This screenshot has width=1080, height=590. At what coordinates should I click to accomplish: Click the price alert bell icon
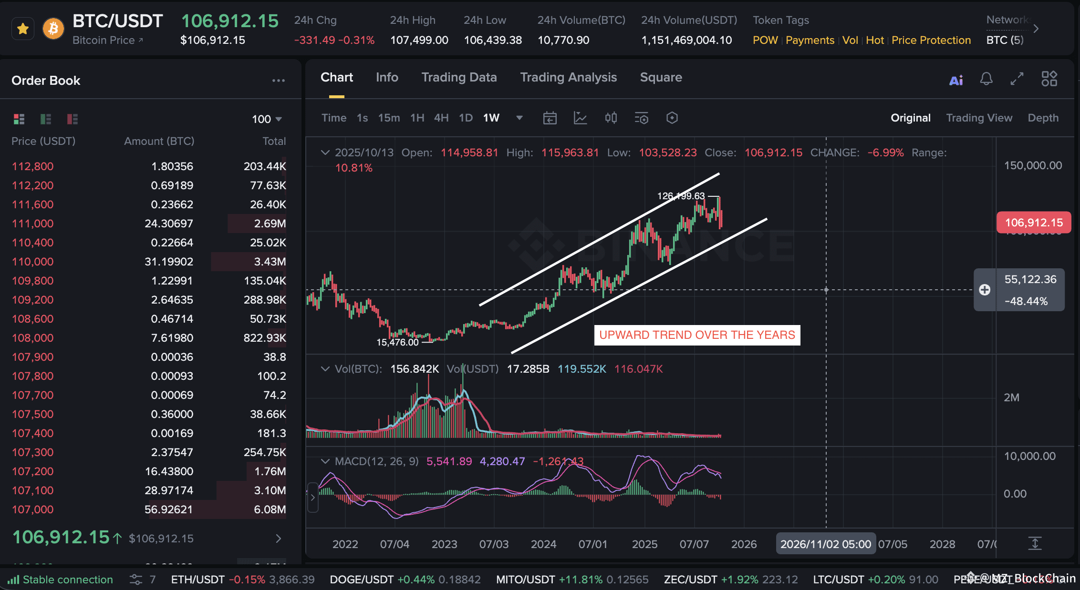986,79
